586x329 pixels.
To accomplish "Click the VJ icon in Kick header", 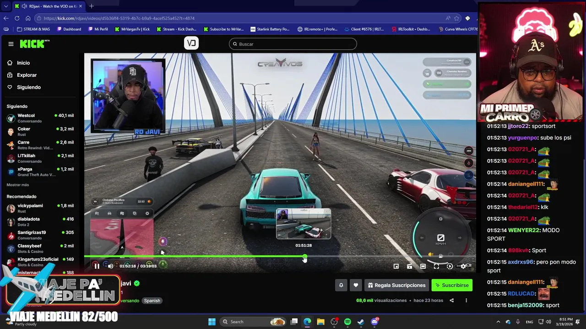I will point(191,43).
